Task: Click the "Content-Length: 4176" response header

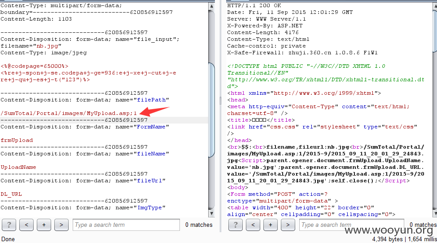Action: 263,32
